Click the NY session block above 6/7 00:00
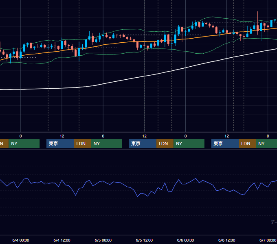The width and height of the screenshot is (277, 244). point(266,144)
